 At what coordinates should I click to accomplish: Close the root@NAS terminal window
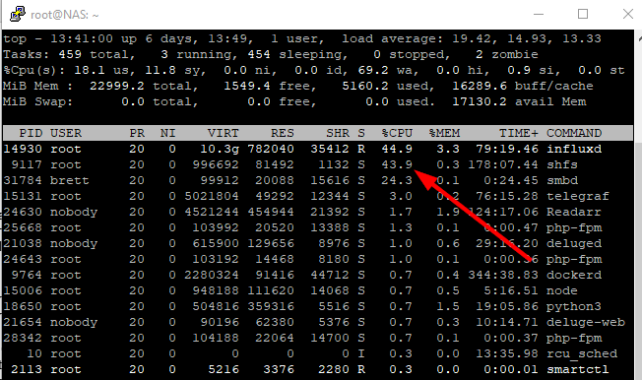(x=627, y=15)
